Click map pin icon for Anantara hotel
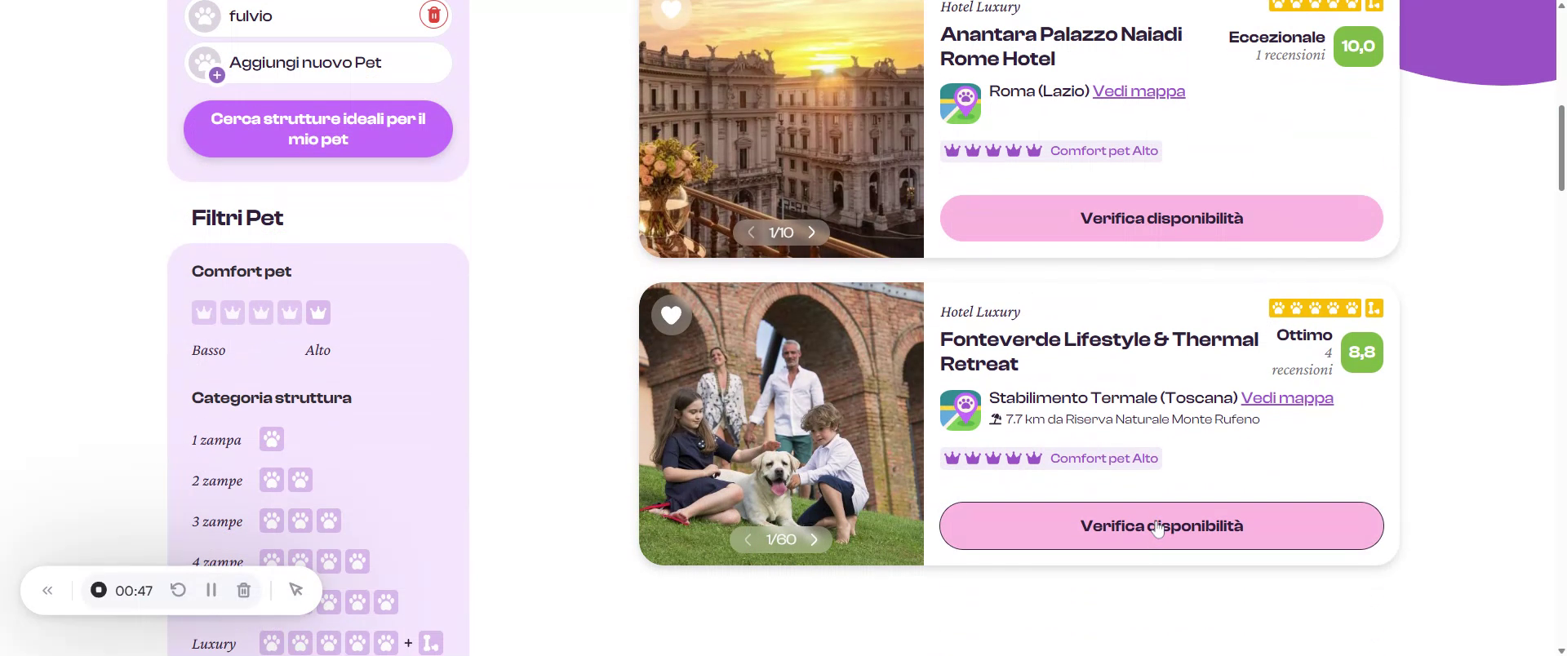 [961, 104]
